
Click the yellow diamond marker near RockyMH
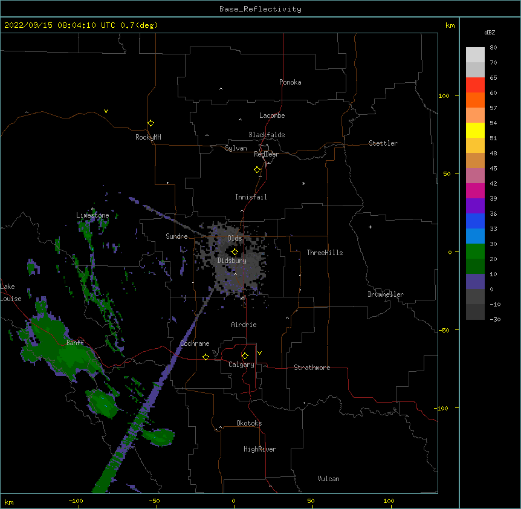coord(150,123)
